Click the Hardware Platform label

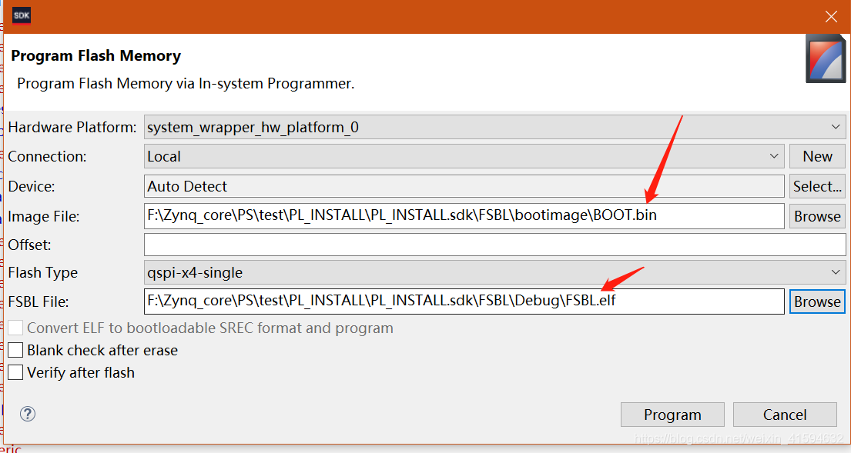[x=72, y=128]
